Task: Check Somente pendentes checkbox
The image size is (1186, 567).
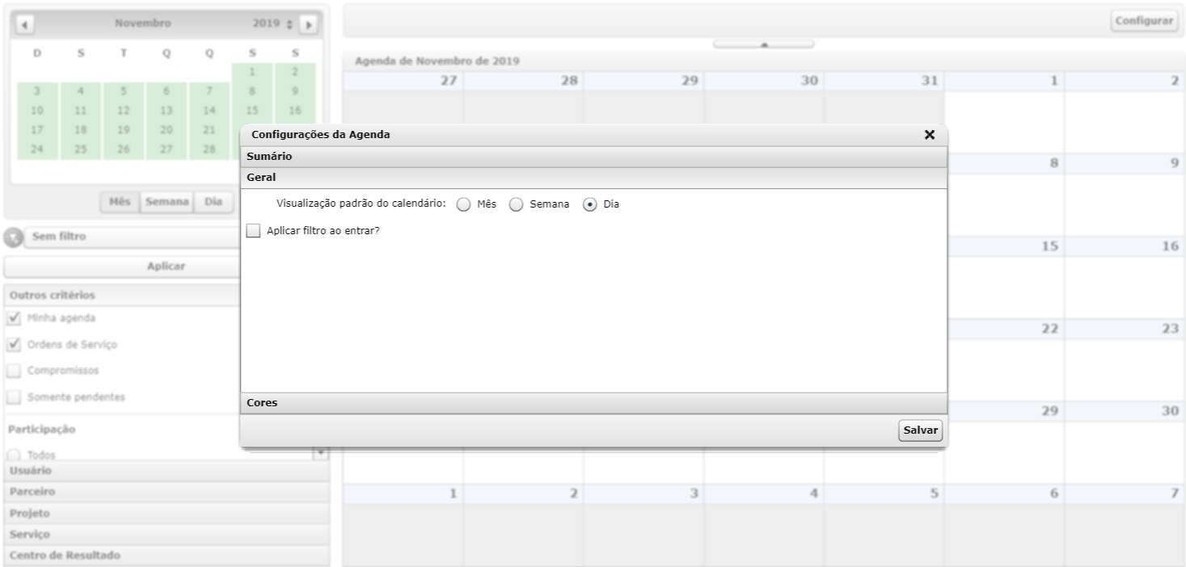Action: pyautogui.click(x=14, y=398)
